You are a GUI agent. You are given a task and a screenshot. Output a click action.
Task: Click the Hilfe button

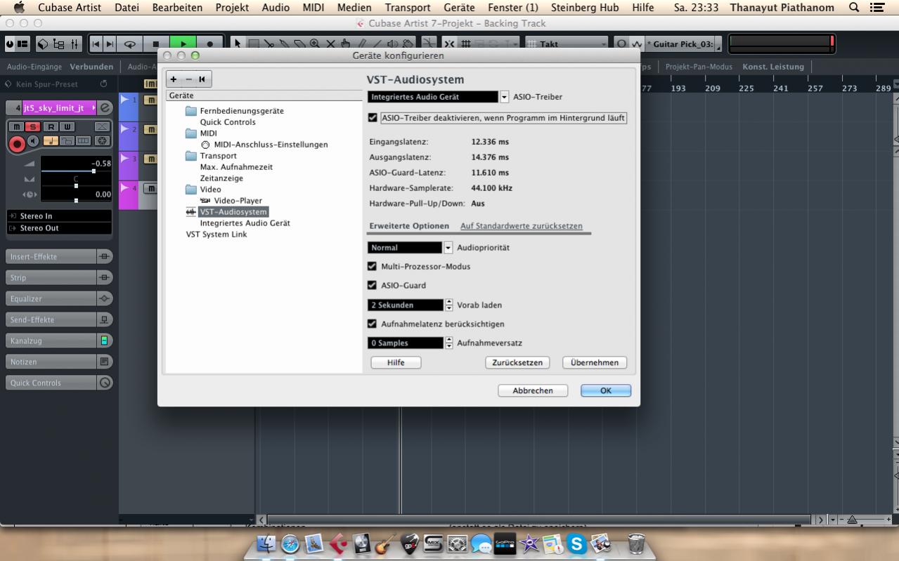point(396,362)
